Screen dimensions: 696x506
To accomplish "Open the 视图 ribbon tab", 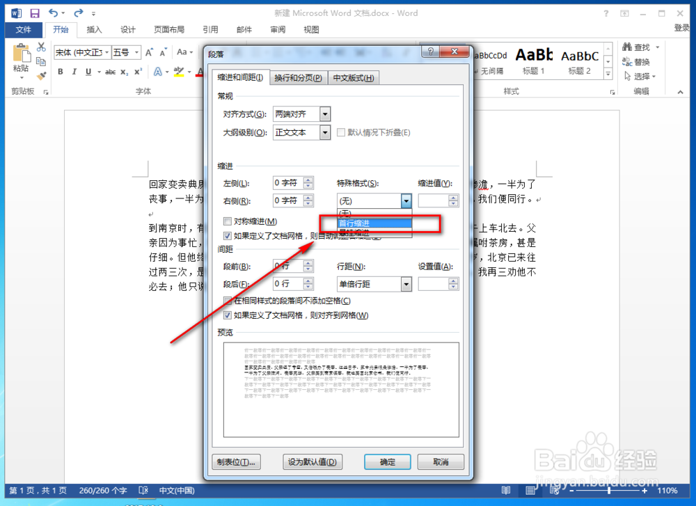I will (x=311, y=30).
